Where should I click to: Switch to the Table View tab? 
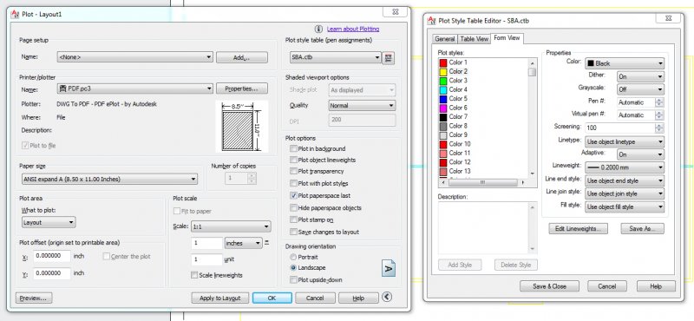[x=474, y=39]
